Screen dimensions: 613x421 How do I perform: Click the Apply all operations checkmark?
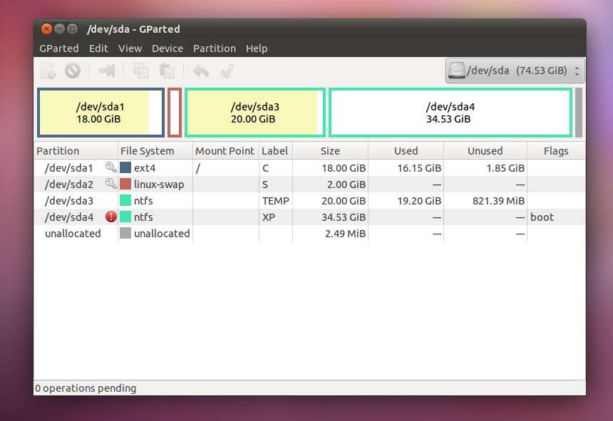coord(227,71)
